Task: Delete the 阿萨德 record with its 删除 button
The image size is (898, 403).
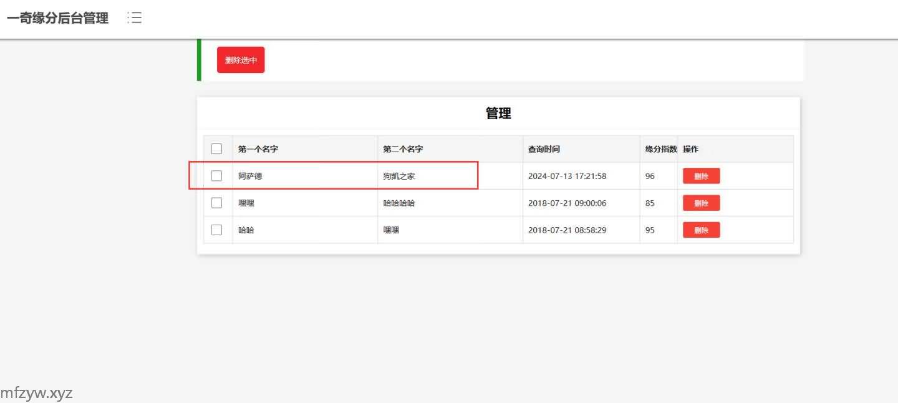Action: coord(701,176)
